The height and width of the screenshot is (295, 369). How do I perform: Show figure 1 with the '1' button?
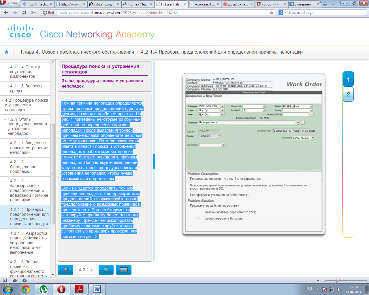pyautogui.click(x=348, y=79)
